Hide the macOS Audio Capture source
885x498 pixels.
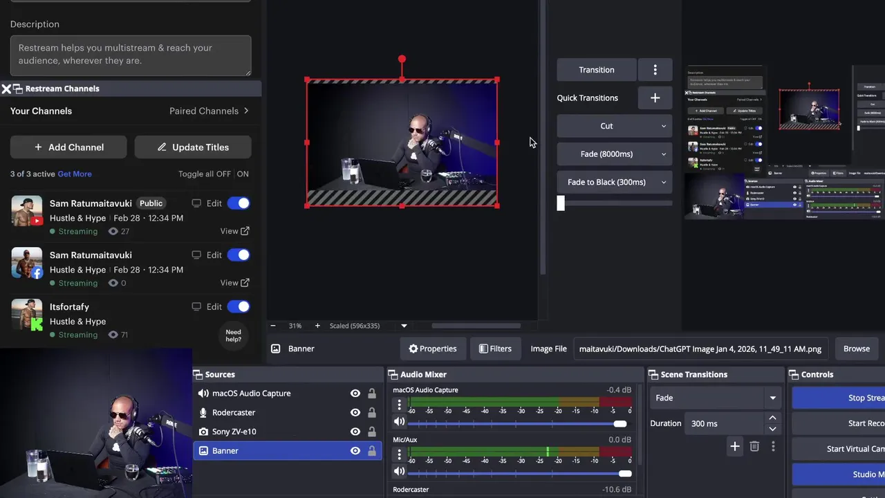355,394
